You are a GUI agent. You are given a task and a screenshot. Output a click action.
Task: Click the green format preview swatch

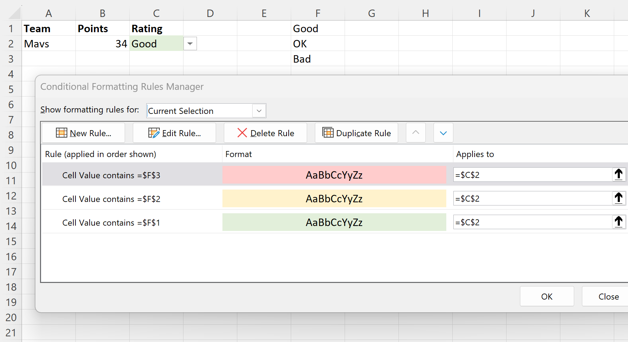(334, 222)
